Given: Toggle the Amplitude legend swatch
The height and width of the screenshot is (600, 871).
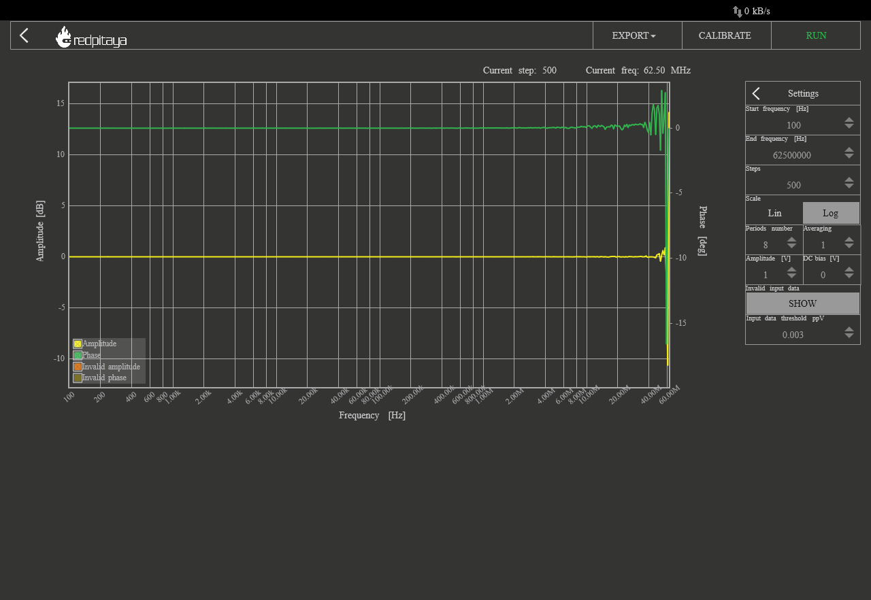Looking at the screenshot, I should point(78,344).
